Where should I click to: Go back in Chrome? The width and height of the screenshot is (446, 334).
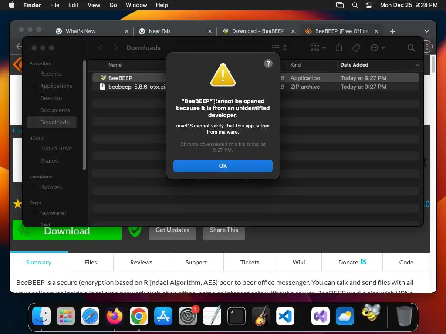coord(19,47)
